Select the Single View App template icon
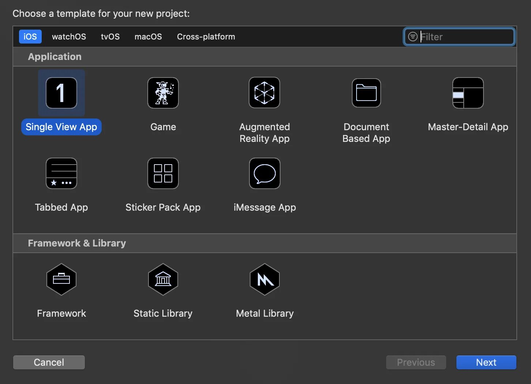 (61, 93)
